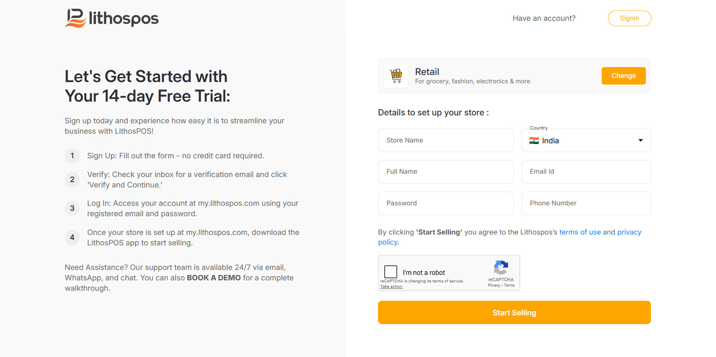The width and height of the screenshot is (716, 357).
Task: Click the reCAPTCHA logo icon
Action: click(501, 268)
